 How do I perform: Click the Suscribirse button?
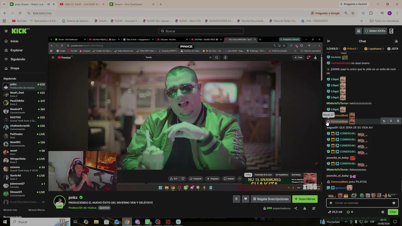[305, 199]
